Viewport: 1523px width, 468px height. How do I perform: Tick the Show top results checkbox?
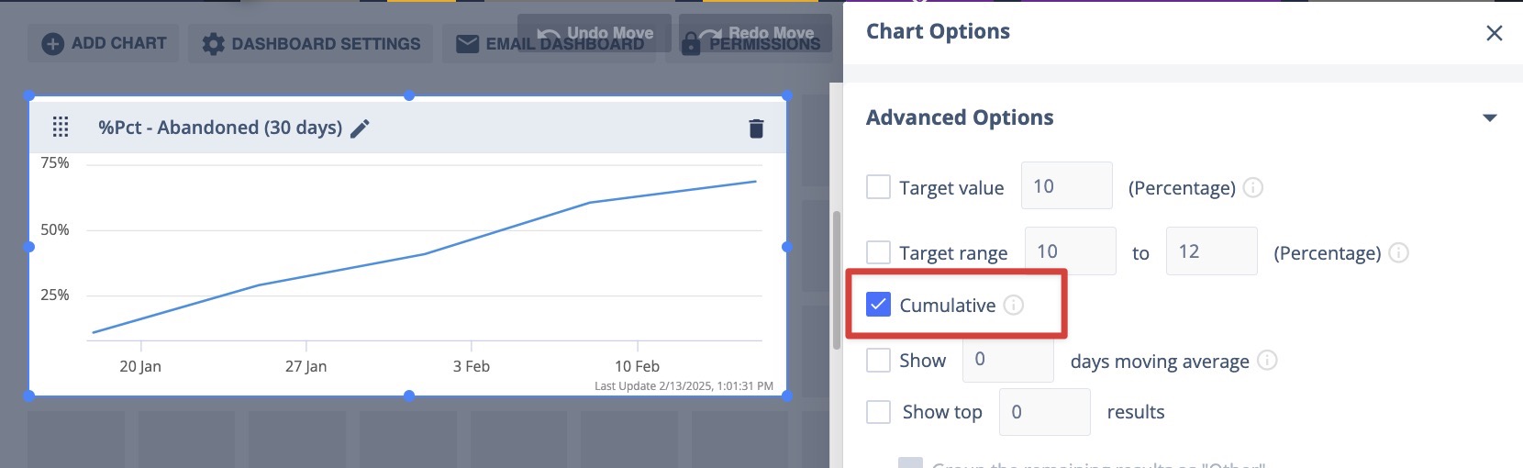click(x=878, y=412)
